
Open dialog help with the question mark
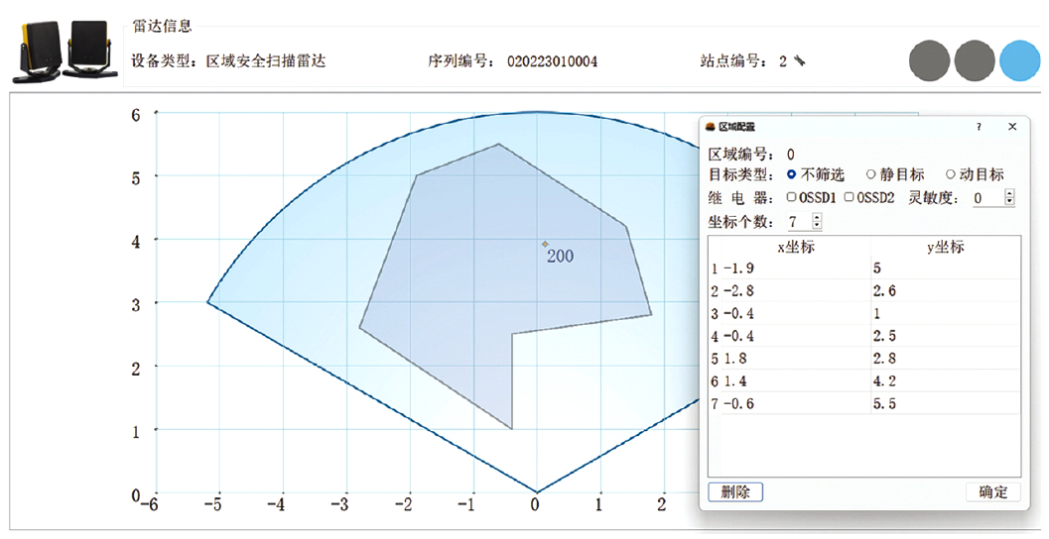979,127
